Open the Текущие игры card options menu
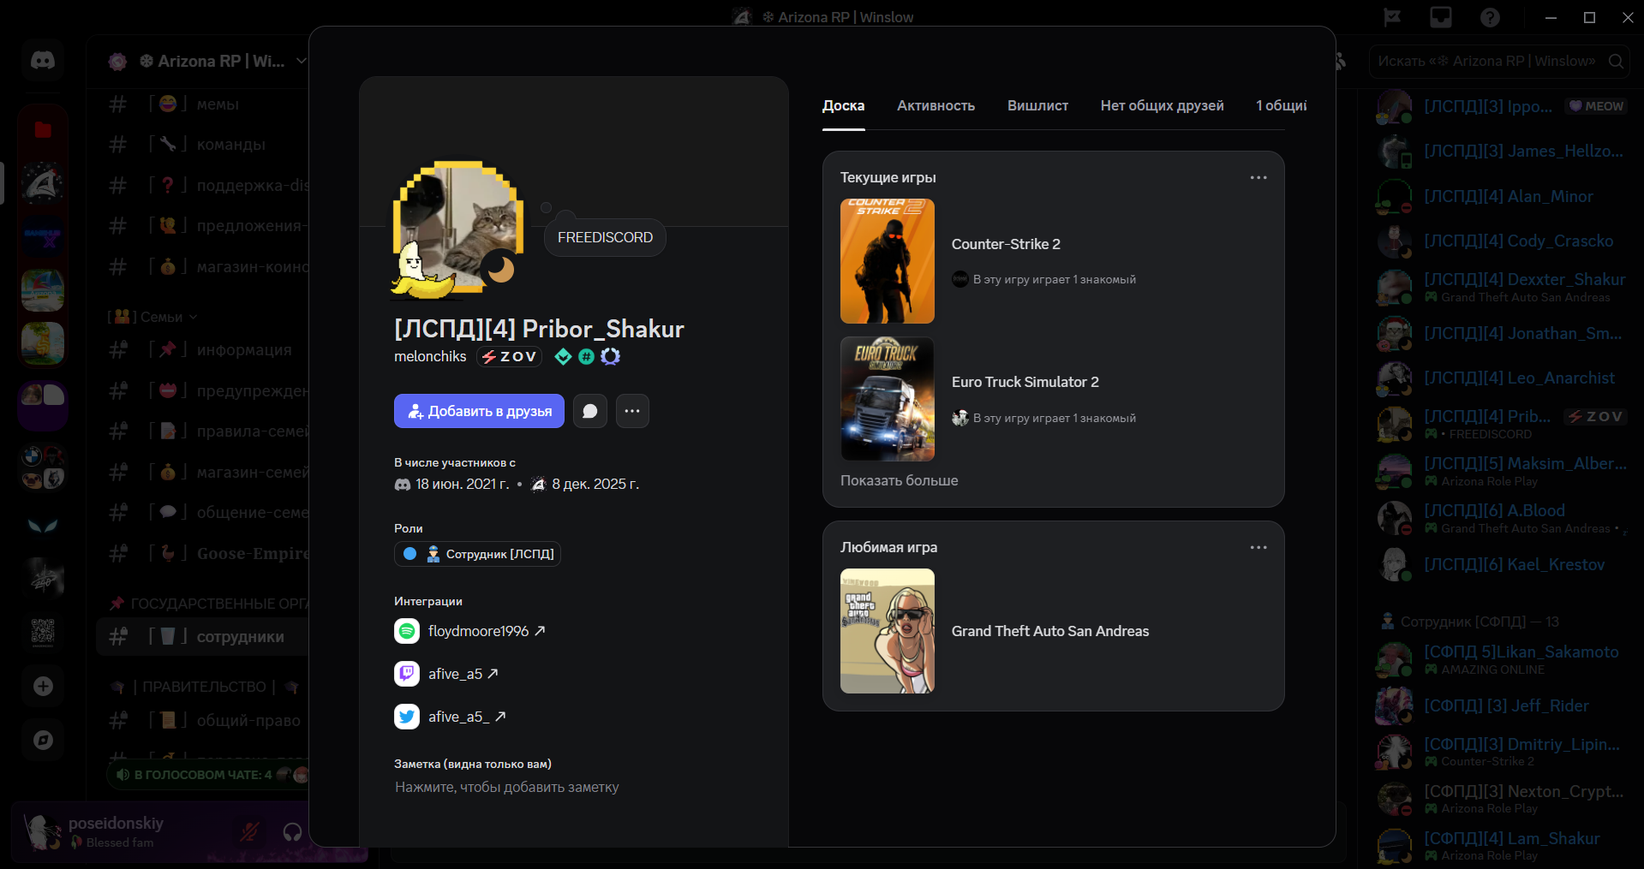 pyautogui.click(x=1258, y=177)
